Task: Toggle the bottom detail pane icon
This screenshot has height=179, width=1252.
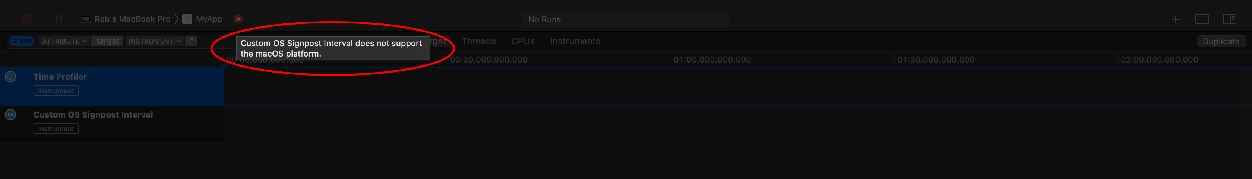Action: (1201, 19)
